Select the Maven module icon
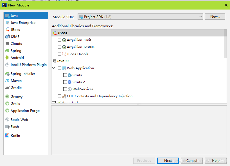The width and height of the screenshot is (230, 166). (7, 80)
